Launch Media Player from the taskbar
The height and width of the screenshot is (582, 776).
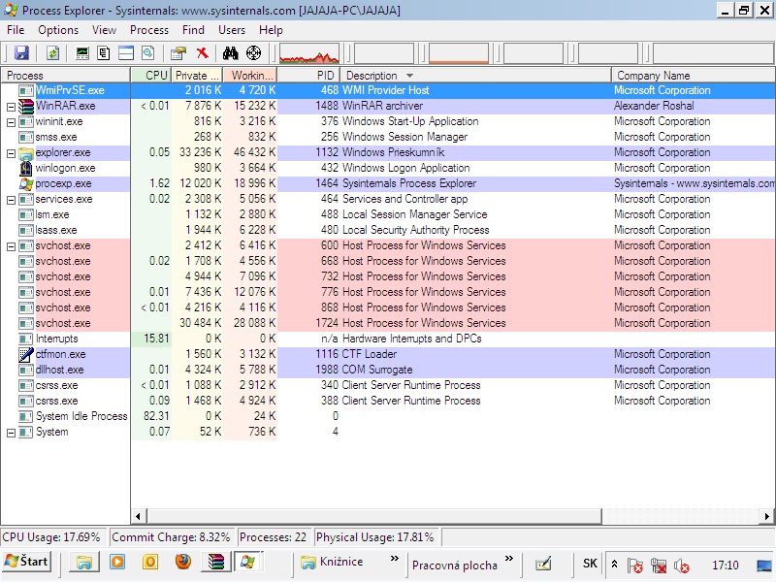tap(117, 562)
